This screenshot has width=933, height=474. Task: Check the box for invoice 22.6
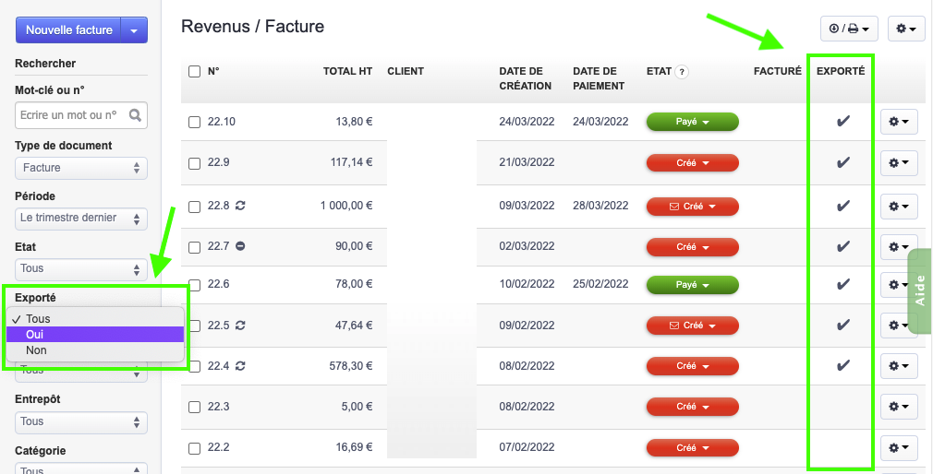195,285
